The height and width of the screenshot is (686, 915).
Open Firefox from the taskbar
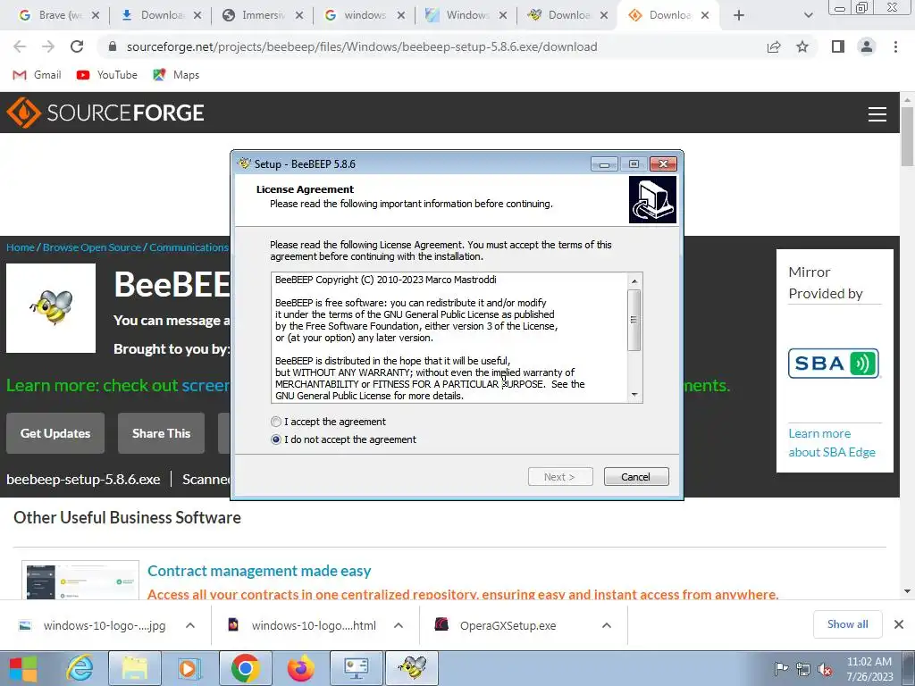coord(300,668)
